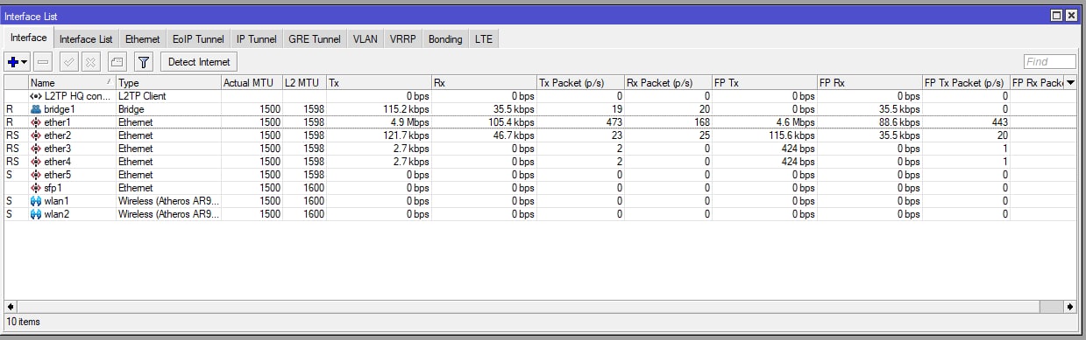Click the Tx Packet (p/s) column header
This screenshot has height=340, width=1086.
[580, 83]
